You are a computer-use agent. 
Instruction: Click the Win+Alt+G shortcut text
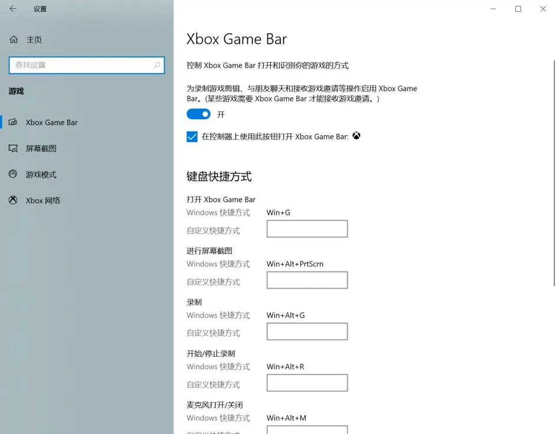[286, 315]
